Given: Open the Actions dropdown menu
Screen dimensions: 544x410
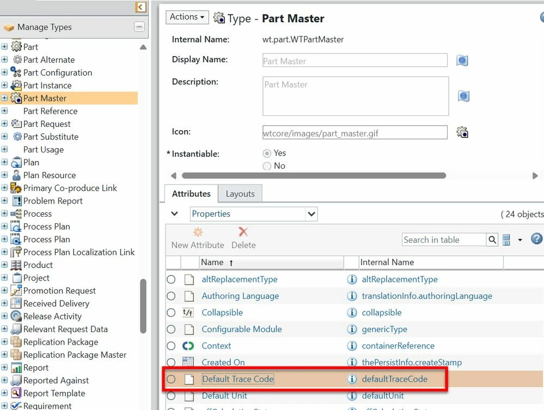Looking at the screenshot, I should (x=187, y=17).
